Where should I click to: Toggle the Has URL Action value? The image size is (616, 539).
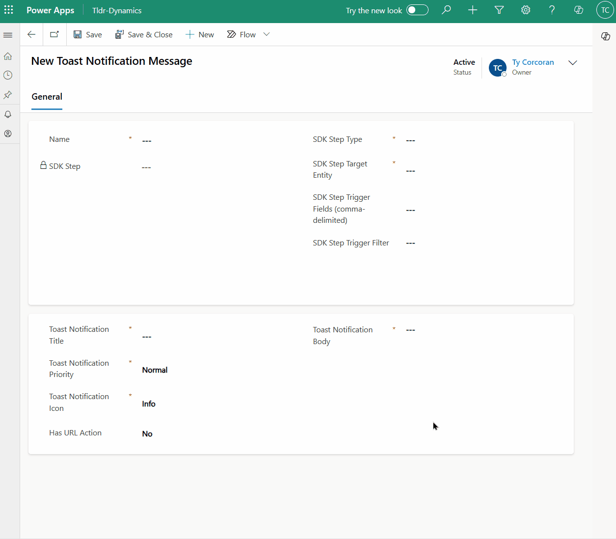click(147, 434)
